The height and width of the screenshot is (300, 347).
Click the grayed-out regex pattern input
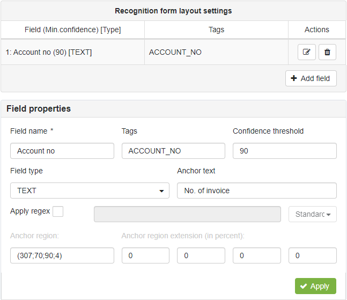pyautogui.click(x=187, y=214)
